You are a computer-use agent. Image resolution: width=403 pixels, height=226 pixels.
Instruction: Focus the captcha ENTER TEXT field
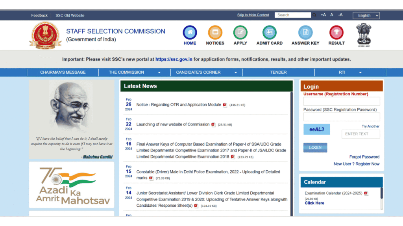[x=360, y=134]
